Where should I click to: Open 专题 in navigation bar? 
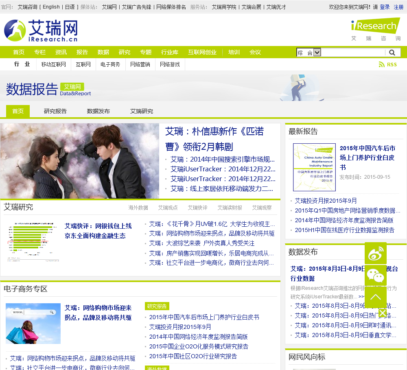[x=146, y=52]
